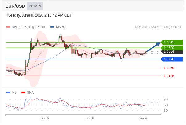Click the 1.1195 support level value
This screenshot has width=186, height=125.
click(x=169, y=76)
